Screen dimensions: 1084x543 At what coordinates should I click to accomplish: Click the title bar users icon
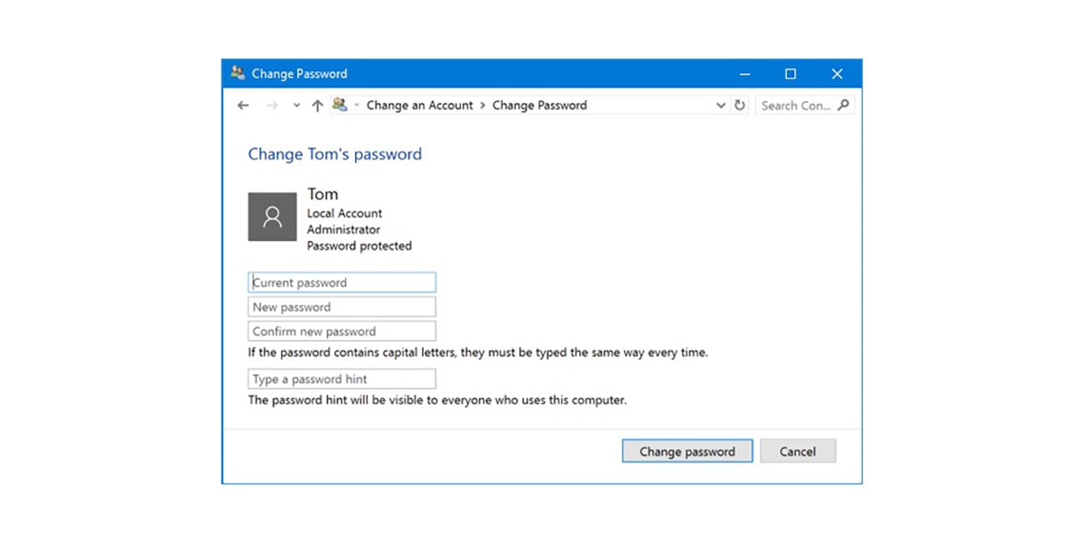[x=238, y=73]
